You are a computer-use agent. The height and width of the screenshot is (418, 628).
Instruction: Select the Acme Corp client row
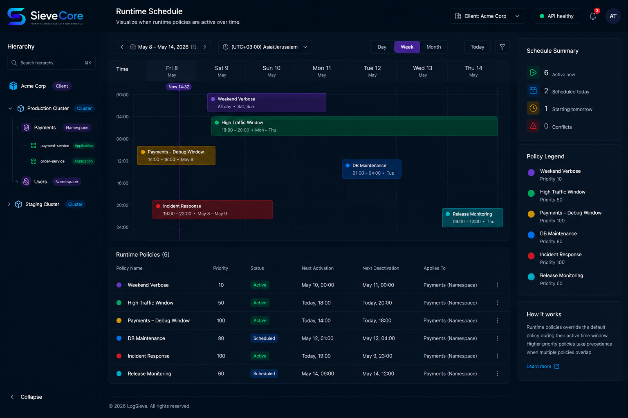(x=40, y=86)
